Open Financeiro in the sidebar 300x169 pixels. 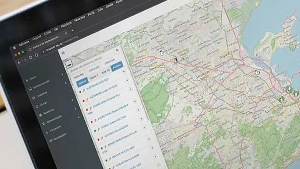point(56,129)
